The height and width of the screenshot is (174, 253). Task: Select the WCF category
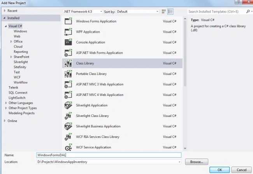(17, 77)
